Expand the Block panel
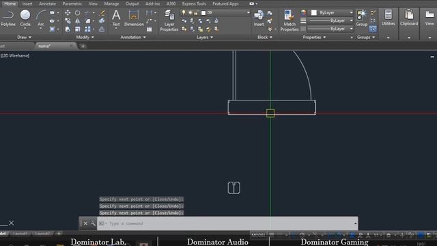 pos(265,37)
